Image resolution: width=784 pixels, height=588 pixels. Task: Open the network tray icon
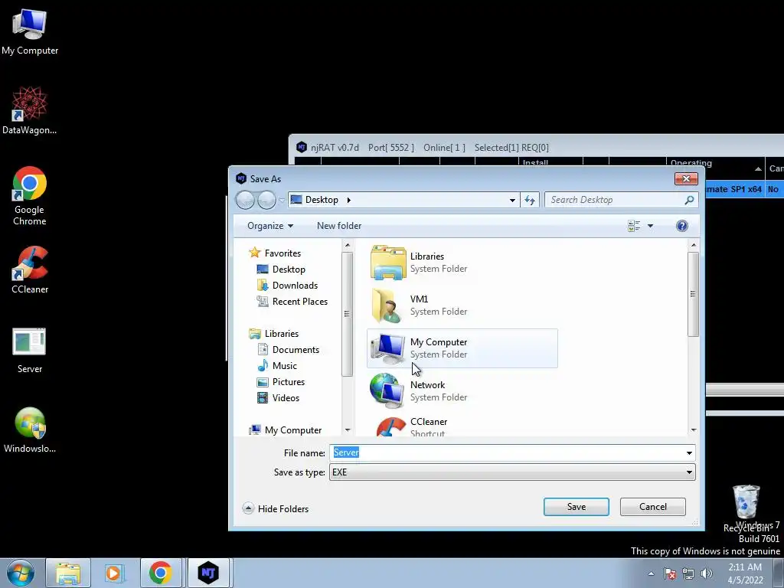click(x=688, y=573)
